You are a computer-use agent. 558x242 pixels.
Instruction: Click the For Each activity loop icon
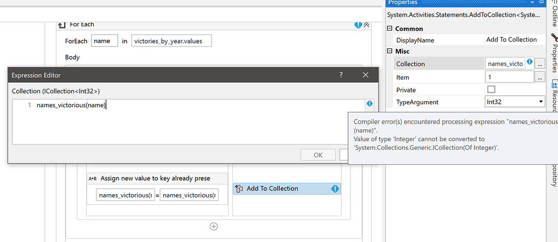(62, 25)
